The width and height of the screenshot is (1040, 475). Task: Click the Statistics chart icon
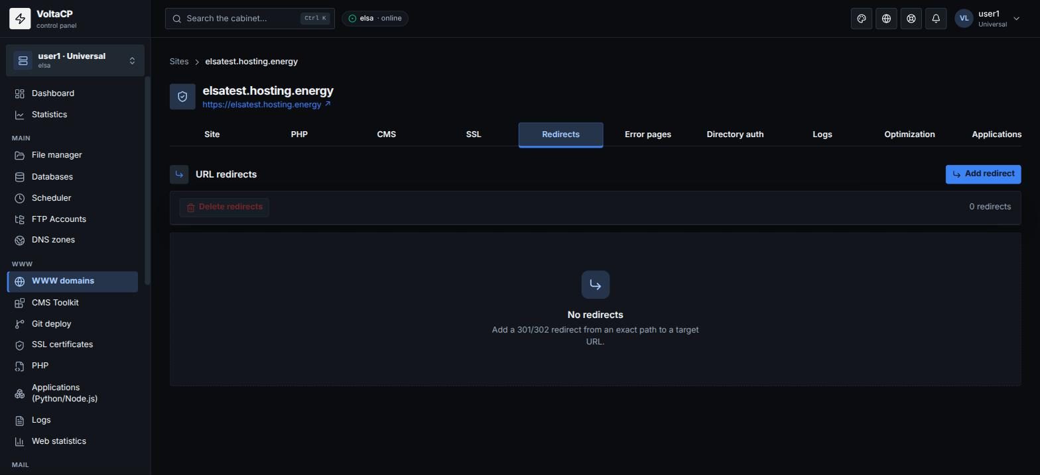point(20,115)
